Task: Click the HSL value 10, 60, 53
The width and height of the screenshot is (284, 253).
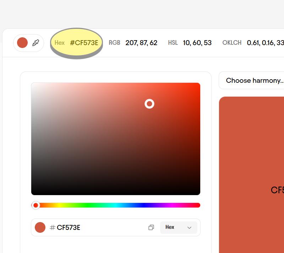Action: pyautogui.click(x=197, y=43)
